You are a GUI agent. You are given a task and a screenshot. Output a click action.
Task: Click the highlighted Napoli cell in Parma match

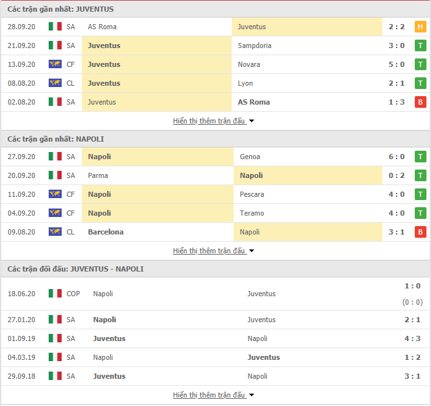click(308, 175)
